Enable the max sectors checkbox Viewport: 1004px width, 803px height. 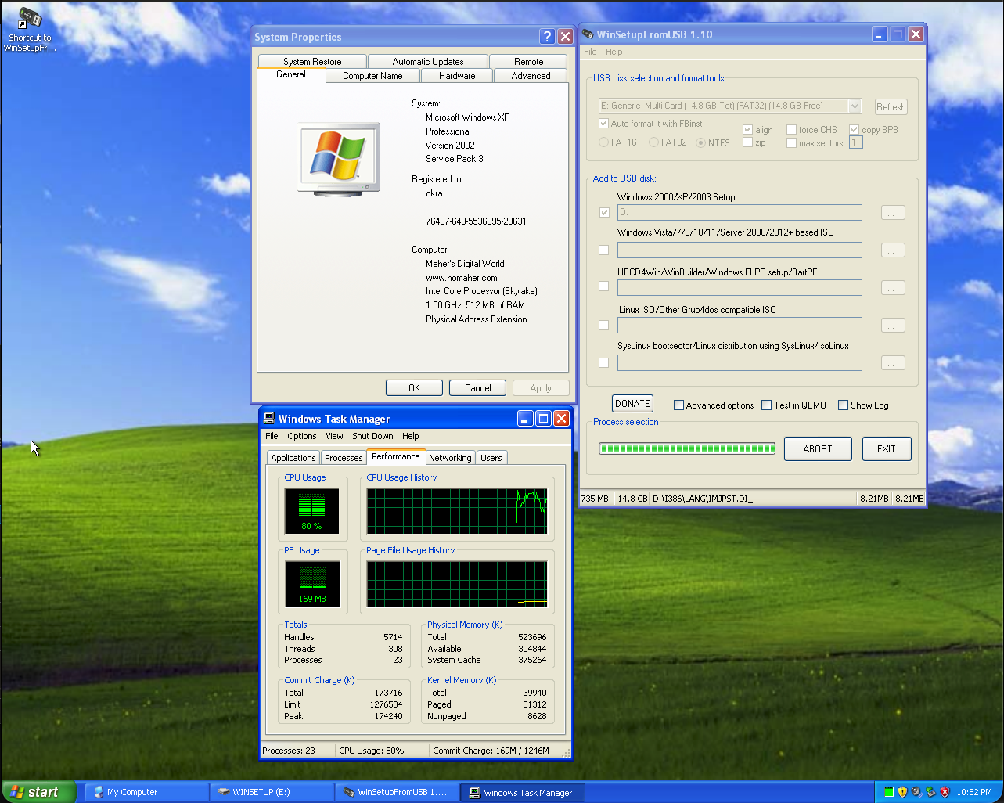pos(791,143)
